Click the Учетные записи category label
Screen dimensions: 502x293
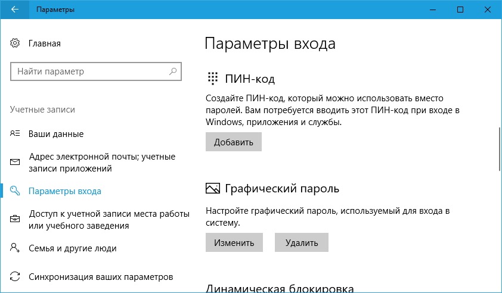(42, 110)
